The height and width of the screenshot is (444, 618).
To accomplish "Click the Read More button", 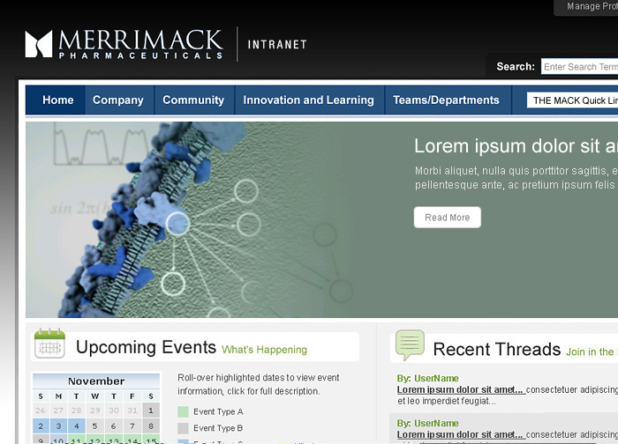I will pos(448,218).
